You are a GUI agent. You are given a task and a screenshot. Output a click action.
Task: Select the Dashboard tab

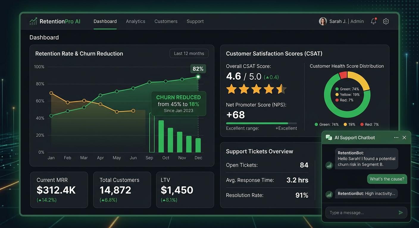[x=105, y=21]
